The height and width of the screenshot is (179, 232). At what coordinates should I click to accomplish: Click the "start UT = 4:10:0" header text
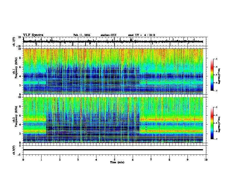tap(141, 35)
